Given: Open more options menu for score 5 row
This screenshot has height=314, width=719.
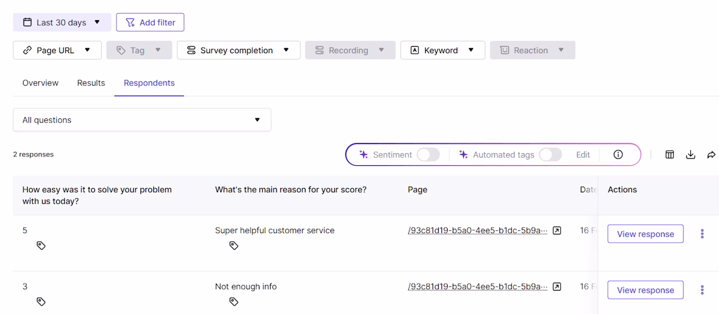Looking at the screenshot, I should point(702,234).
